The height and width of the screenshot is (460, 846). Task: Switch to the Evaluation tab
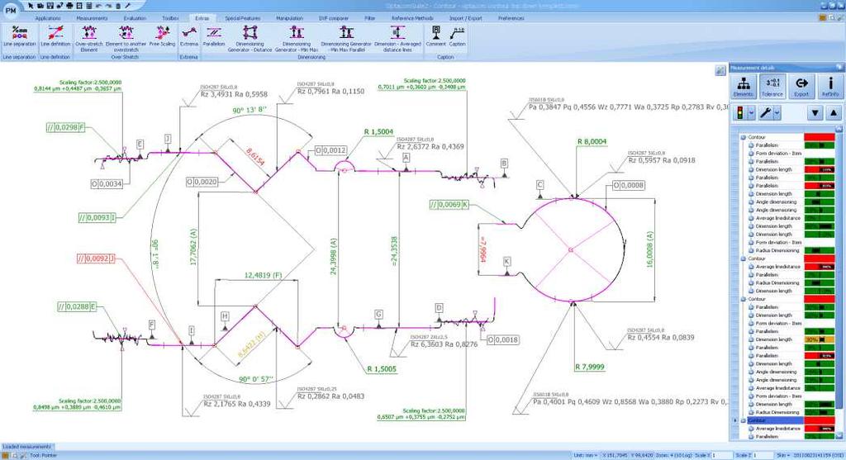(135, 18)
